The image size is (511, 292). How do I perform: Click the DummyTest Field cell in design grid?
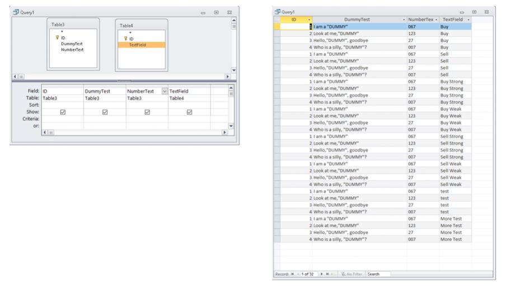pyautogui.click(x=105, y=91)
